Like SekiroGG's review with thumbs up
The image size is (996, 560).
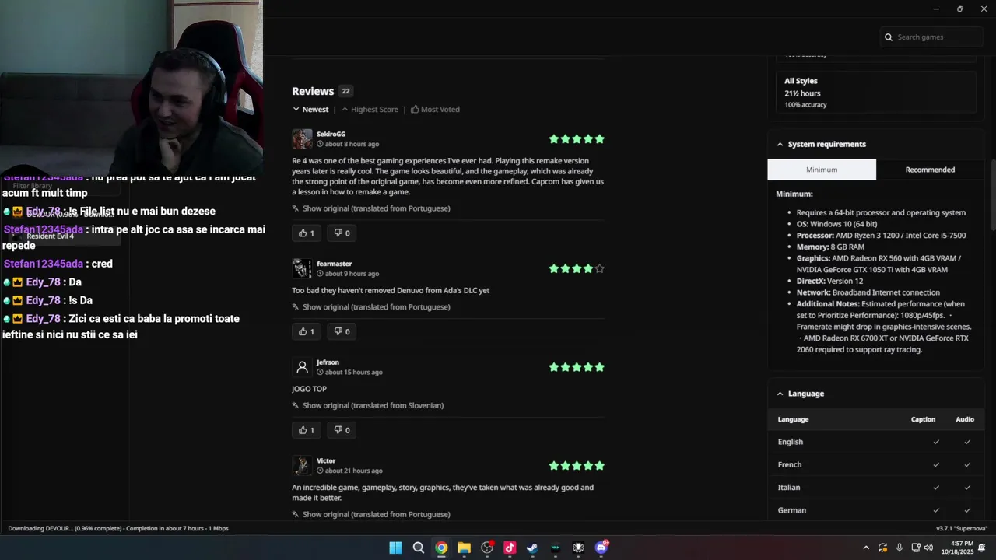click(x=307, y=233)
